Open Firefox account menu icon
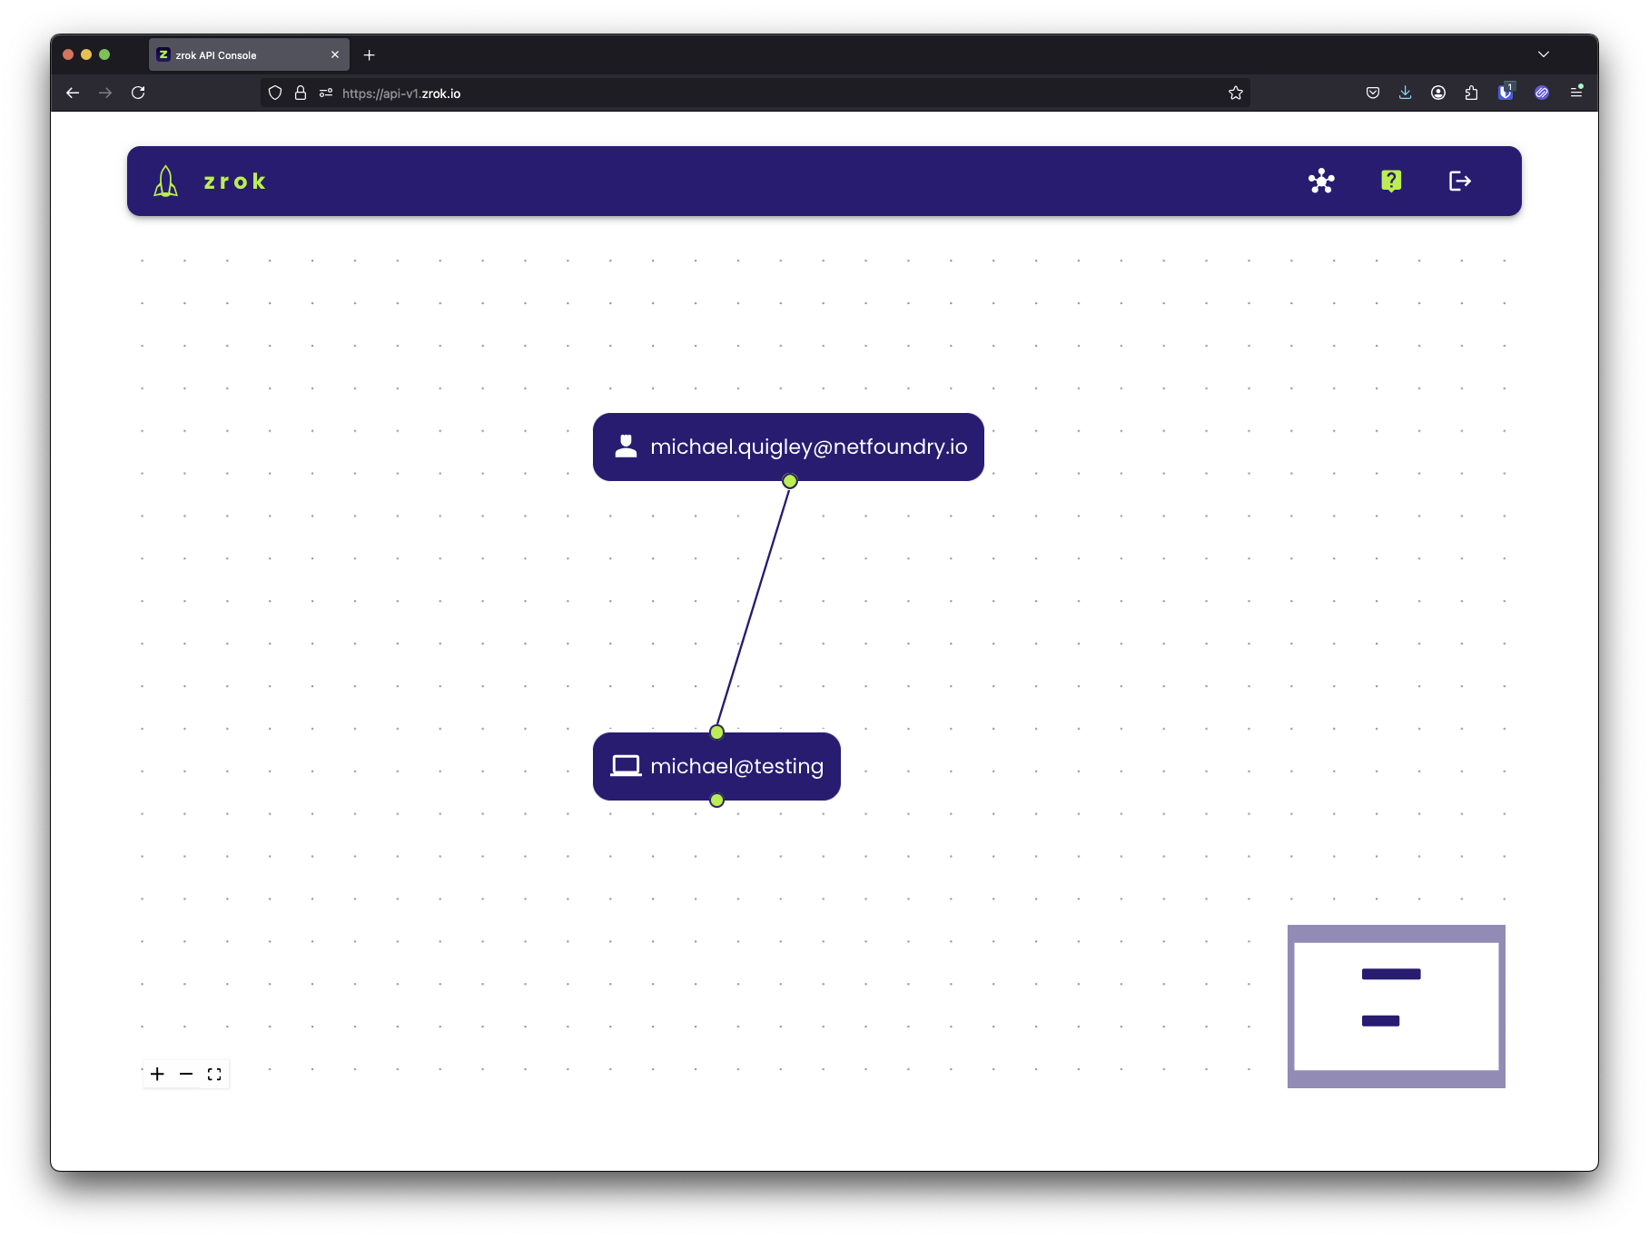The width and height of the screenshot is (1649, 1238). [x=1438, y=93]
